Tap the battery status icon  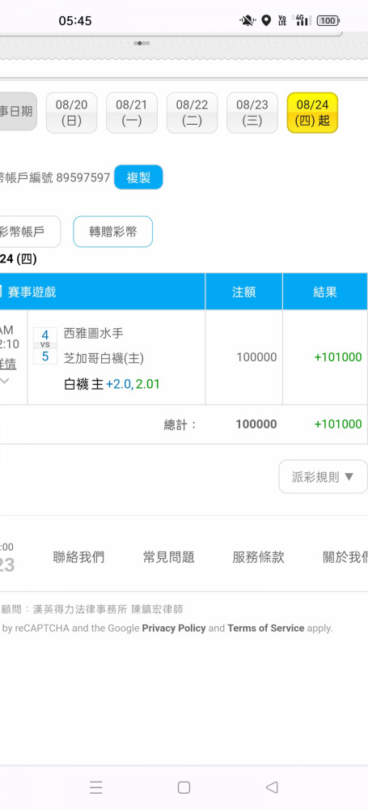pyautogui.click(x=328, y=21)
